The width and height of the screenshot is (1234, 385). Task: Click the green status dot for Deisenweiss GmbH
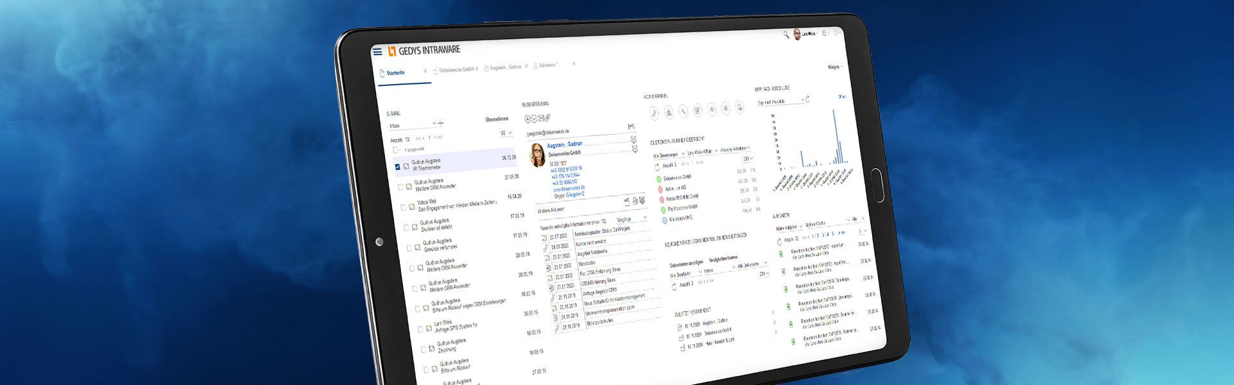[x=659, y=179]
